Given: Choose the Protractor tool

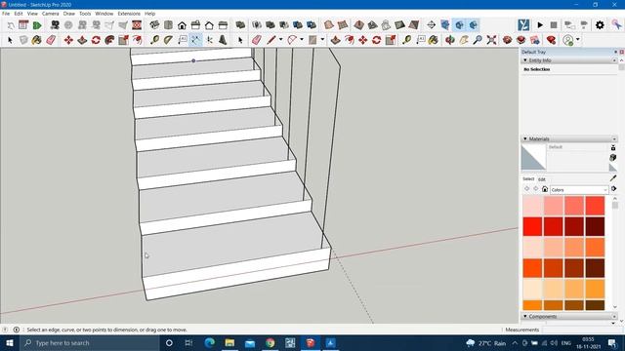Looking at the screenshot, I should click(x=168, y=40).
